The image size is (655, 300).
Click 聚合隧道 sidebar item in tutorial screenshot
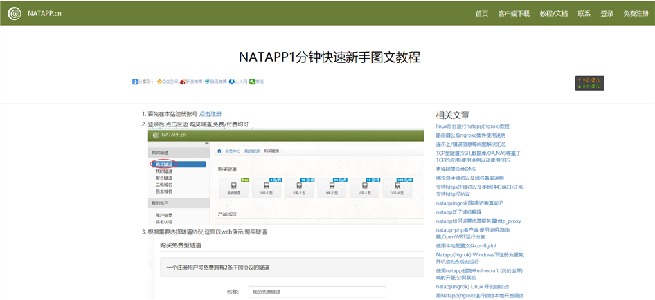pyautogui.click(x=163, y=178)
